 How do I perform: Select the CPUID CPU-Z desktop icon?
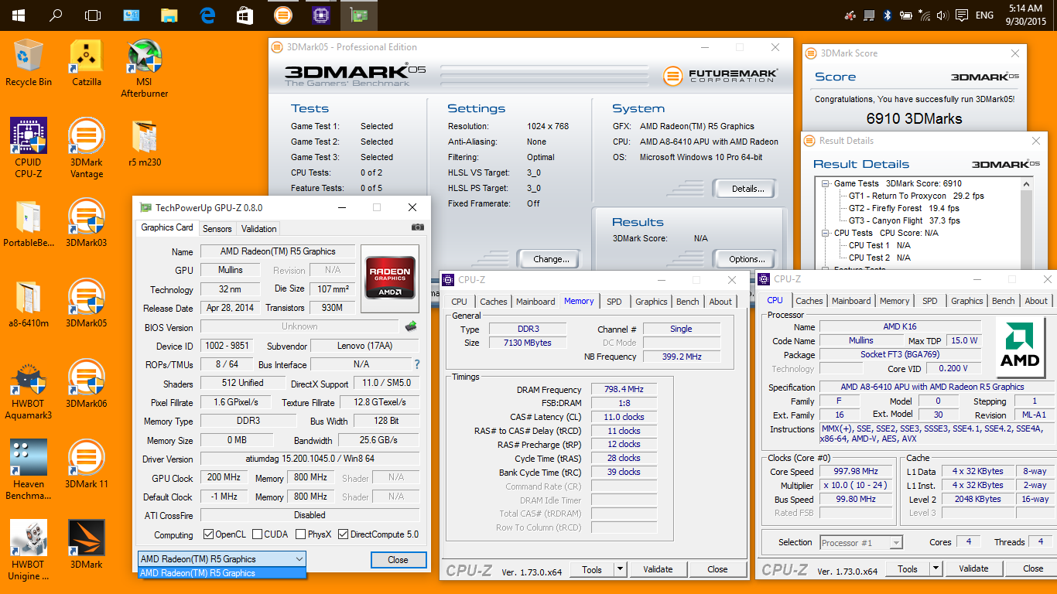point(29,148)
